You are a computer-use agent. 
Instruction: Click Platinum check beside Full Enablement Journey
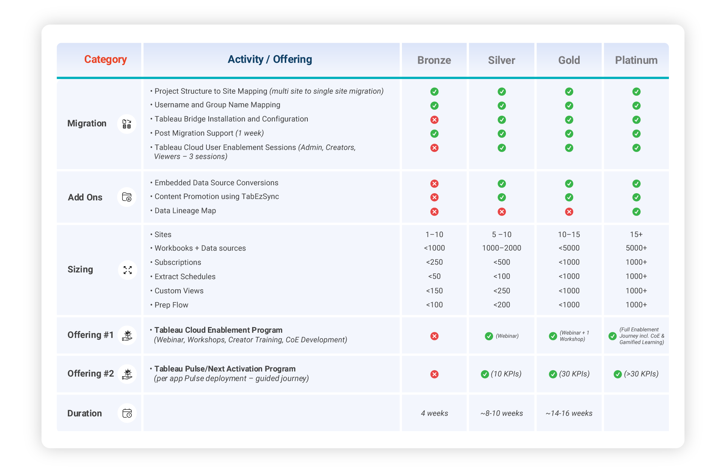613,336
